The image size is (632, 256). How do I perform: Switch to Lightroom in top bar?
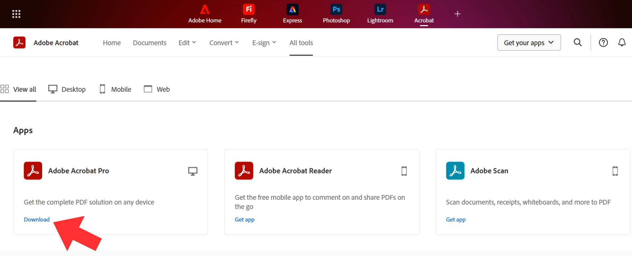380,14
